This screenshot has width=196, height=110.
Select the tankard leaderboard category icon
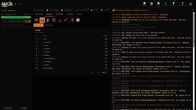pos(48,20)
